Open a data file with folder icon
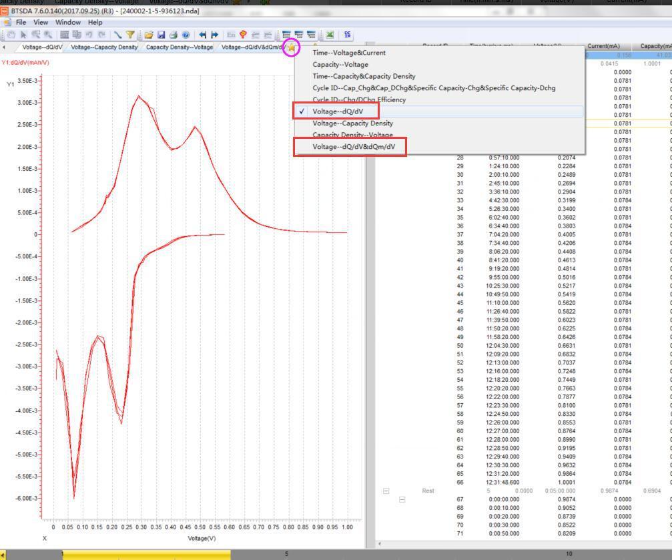 149,35
